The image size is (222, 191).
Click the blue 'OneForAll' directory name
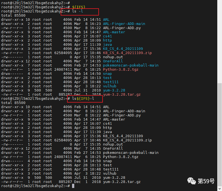(113, 61)
